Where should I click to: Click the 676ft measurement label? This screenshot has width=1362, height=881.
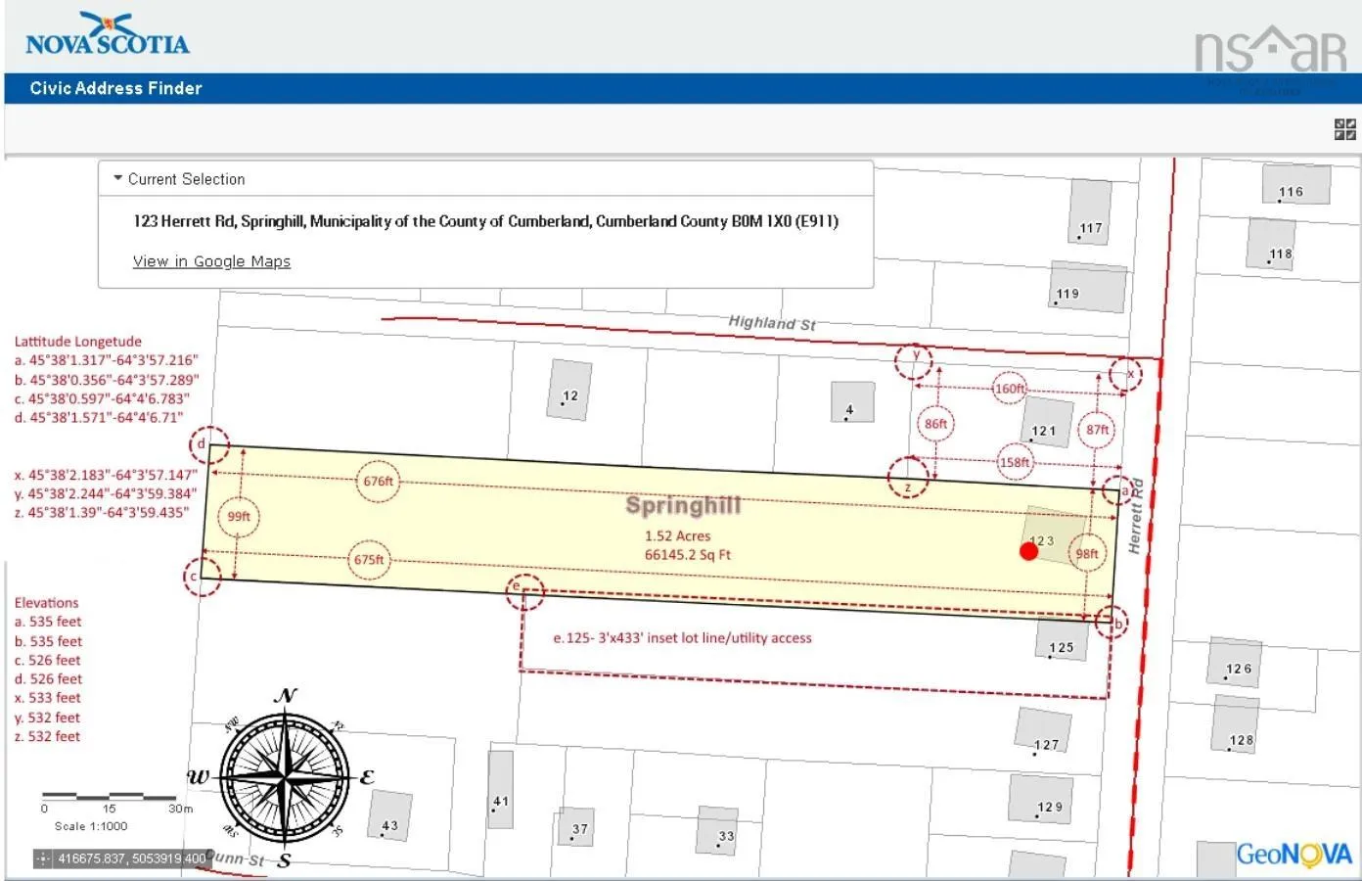click(378, 481)
